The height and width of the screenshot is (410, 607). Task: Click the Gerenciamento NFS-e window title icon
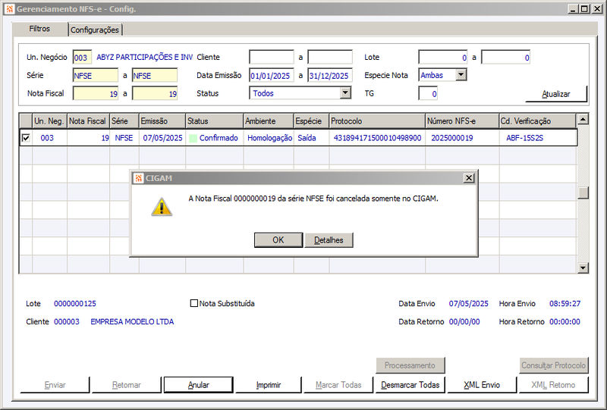10,8
